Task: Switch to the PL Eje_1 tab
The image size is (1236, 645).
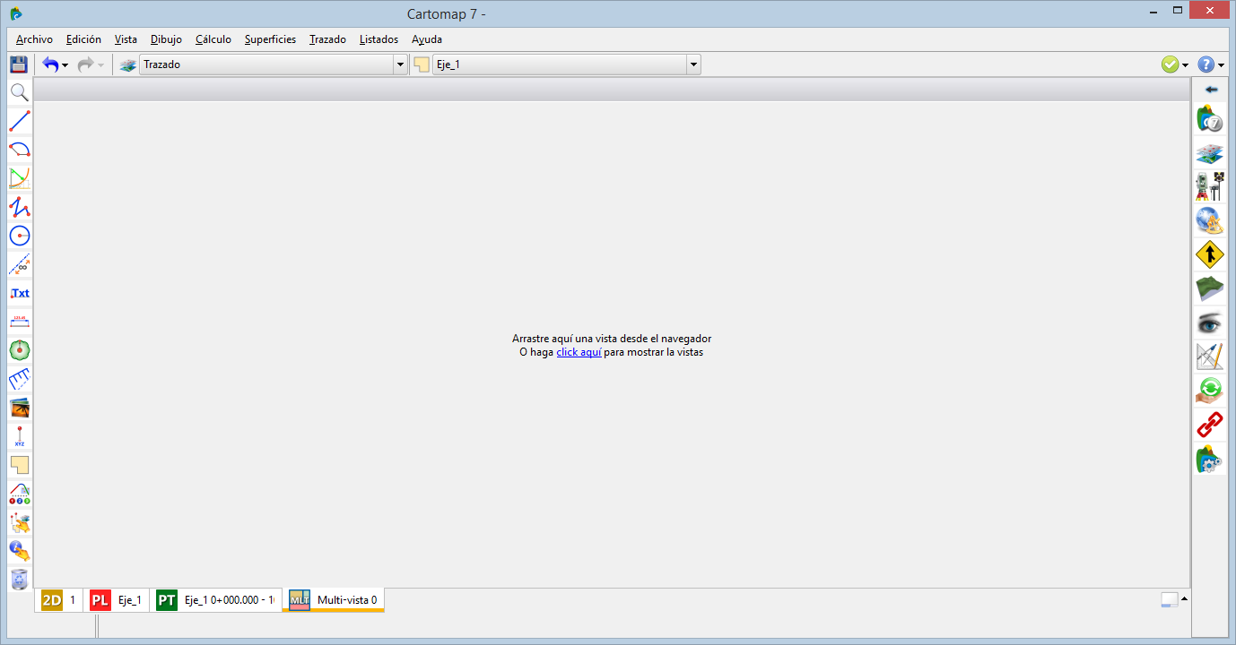Action: pos(117,600)
